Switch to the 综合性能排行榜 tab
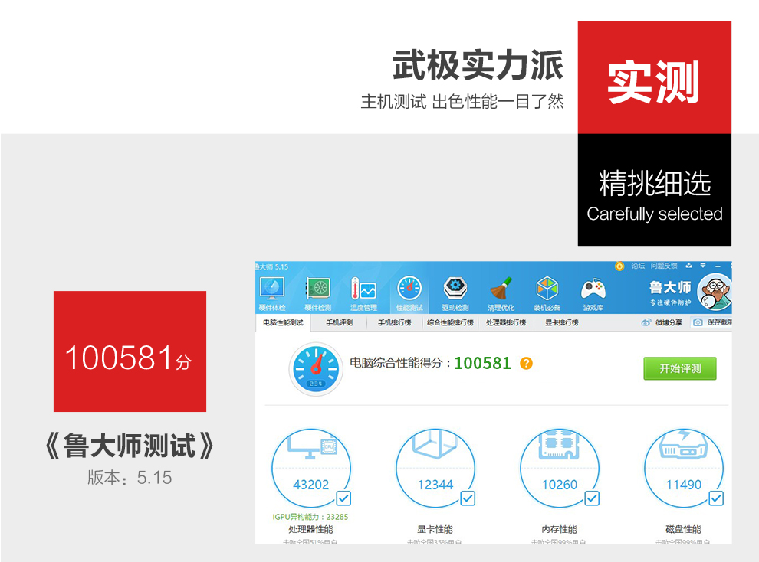The width and height of the screenshot is (759, 562). point(450,323)
